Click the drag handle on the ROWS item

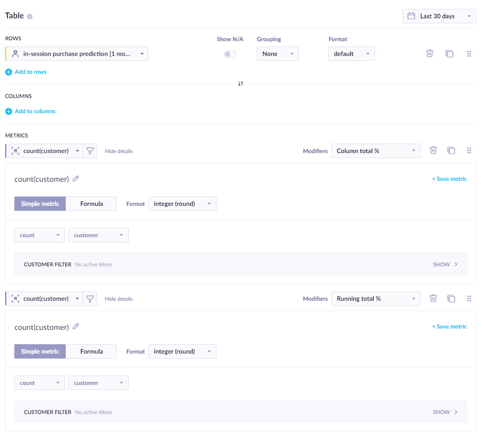(469, 53)
